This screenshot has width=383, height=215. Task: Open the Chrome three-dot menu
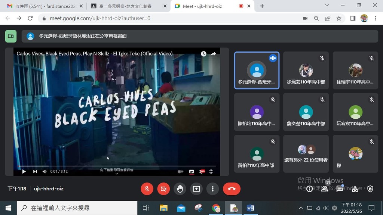[x=376, y=18]
